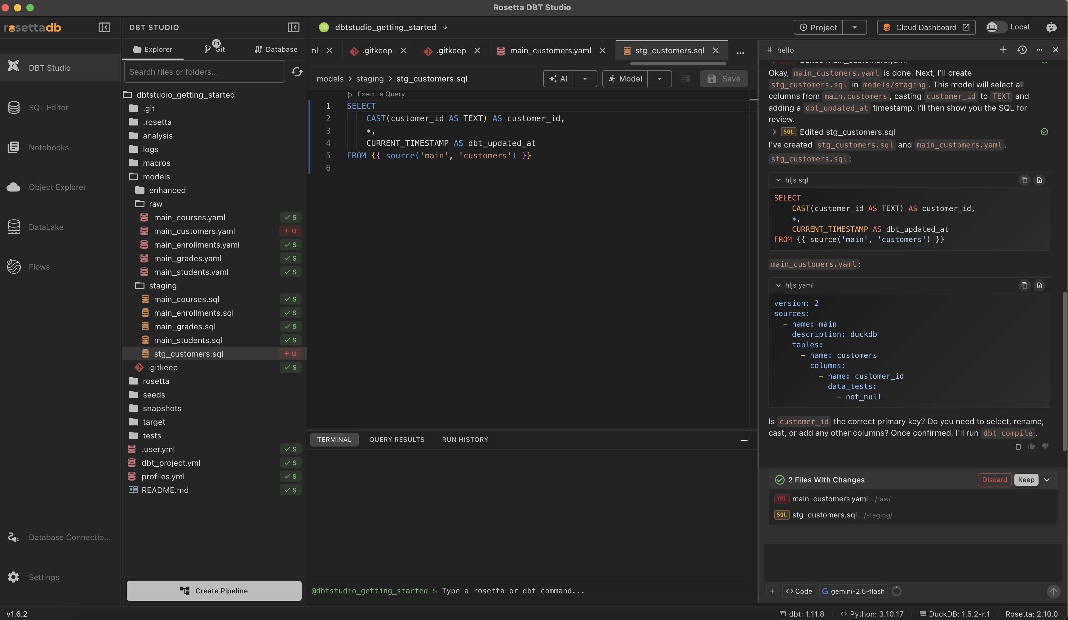Image resolution: width=1068 pixels, height=620 pixels.
Task: Open Flows from the sidebar
Action: (x=60, y=267)
